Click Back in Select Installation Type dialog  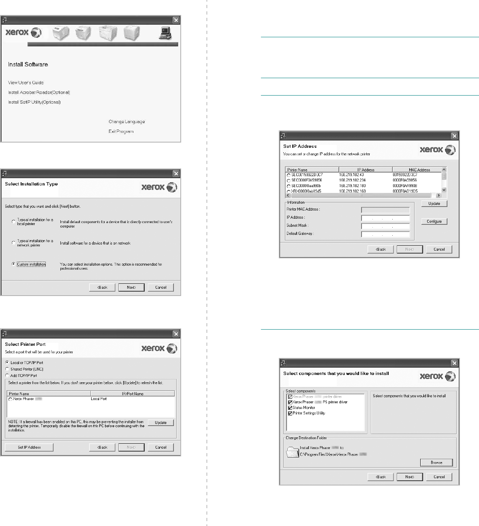(x=102, y=287)
